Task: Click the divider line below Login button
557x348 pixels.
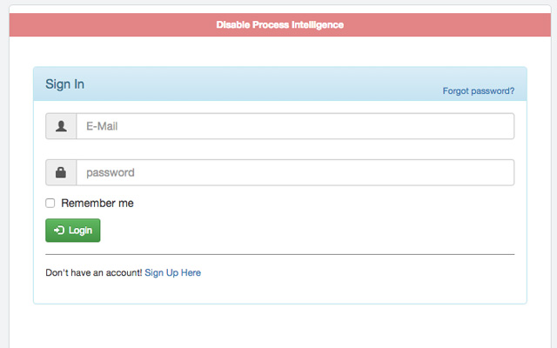Action: 279,254
